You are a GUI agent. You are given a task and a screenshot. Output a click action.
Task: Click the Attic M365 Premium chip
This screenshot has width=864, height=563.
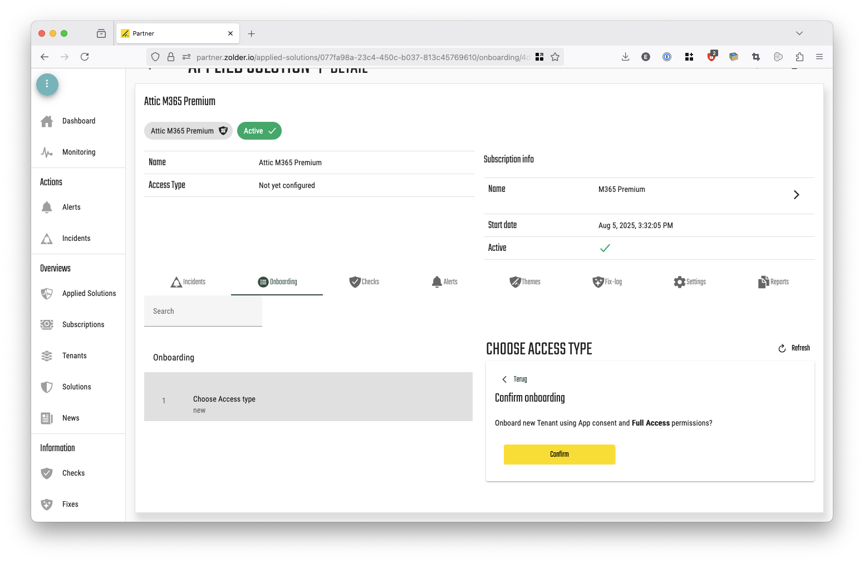[x=188, y=131]
